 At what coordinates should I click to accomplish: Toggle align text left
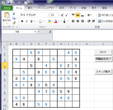[73, 21]
